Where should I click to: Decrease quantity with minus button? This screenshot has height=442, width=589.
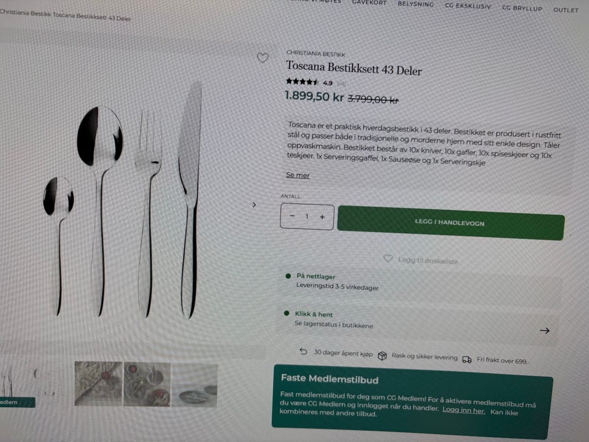[x=292, y=215]
